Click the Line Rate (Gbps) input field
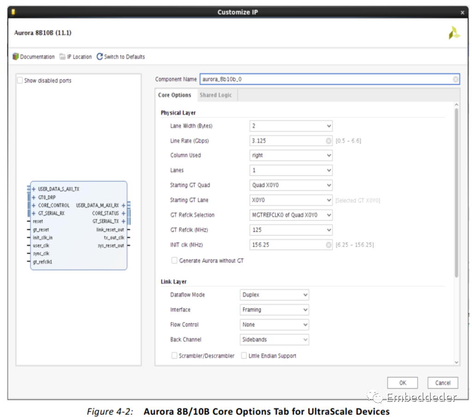The image size is (472, 417). click(x=291, y=141)
